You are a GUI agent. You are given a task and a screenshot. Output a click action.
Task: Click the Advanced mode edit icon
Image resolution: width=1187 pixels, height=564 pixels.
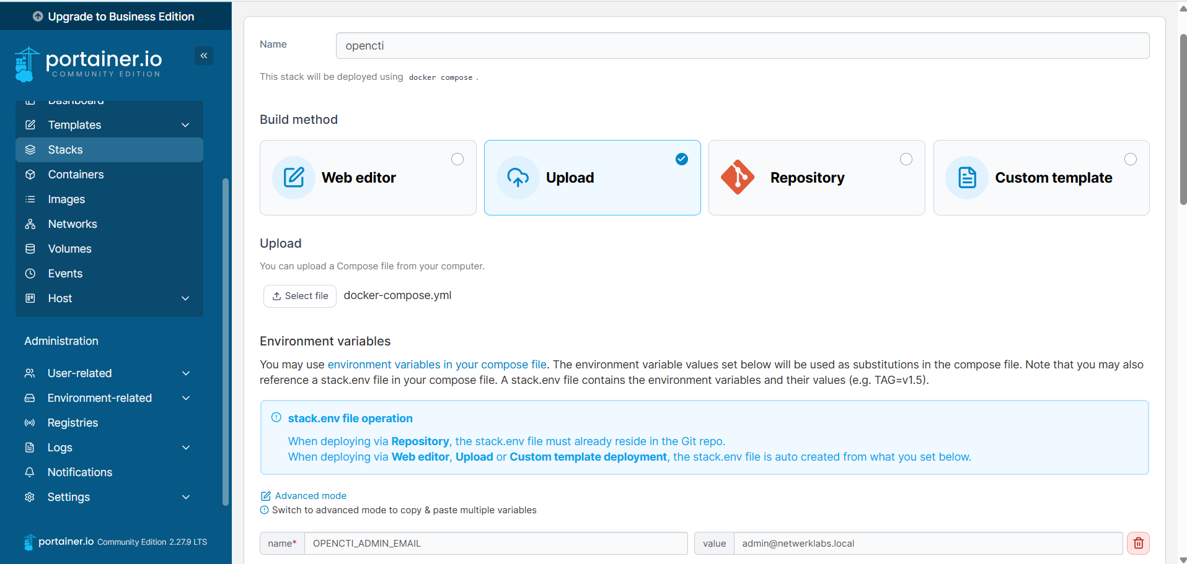click(265, 496)
